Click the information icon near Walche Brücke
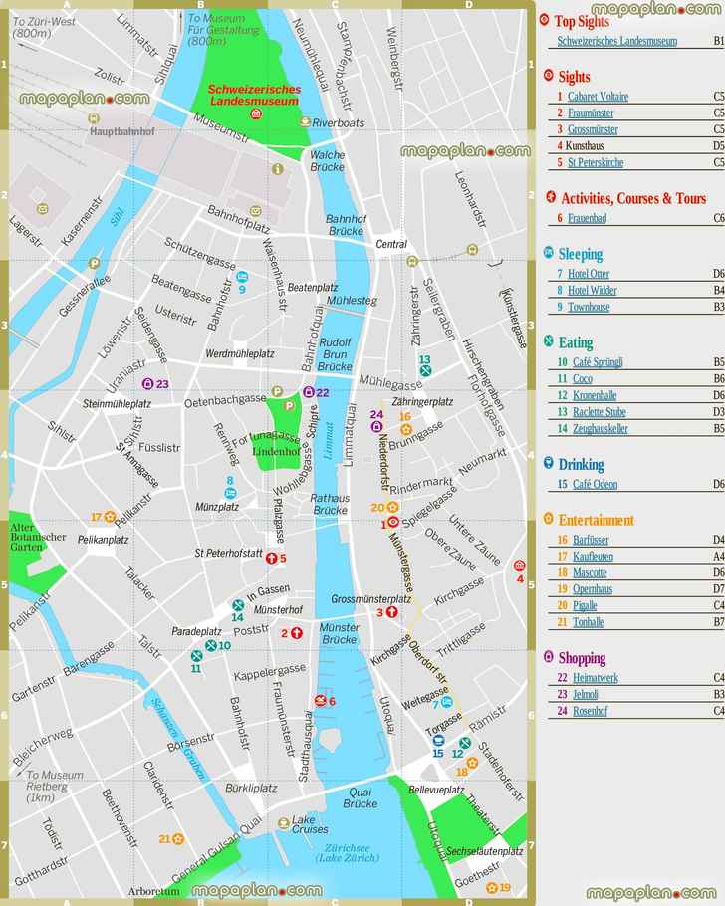The image size is (725, 906). click(278, 169)
